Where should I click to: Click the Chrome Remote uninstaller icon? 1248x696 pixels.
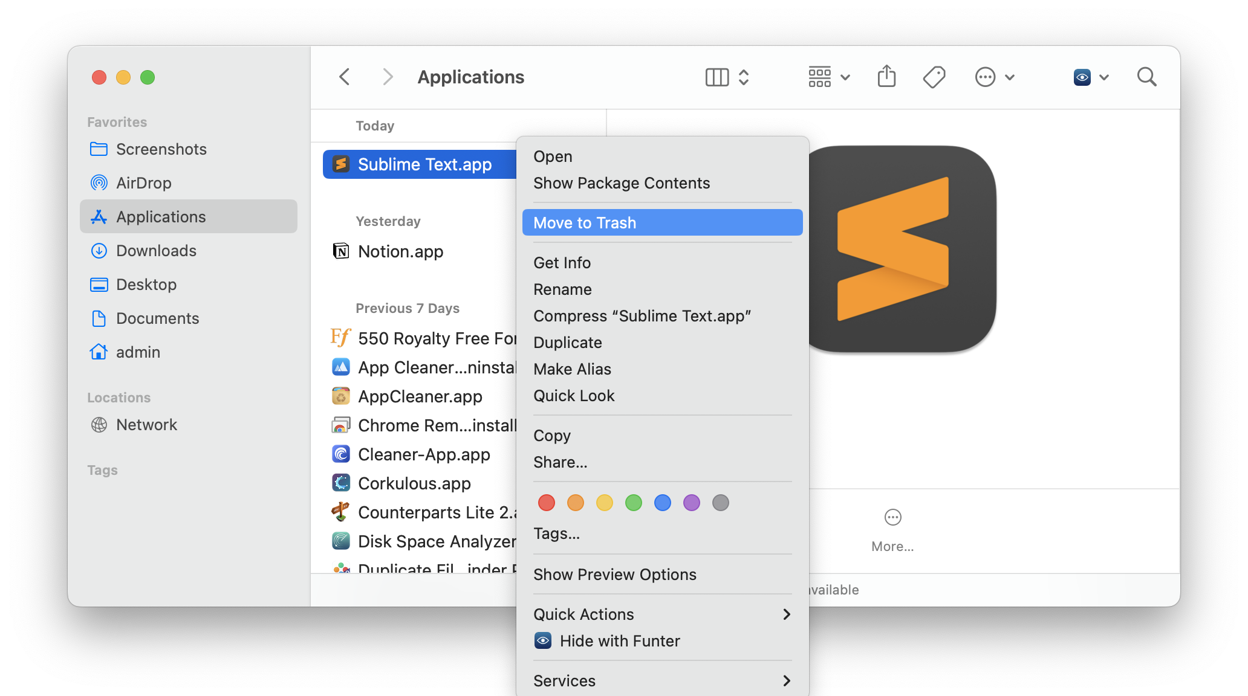(x=341, y=425)
